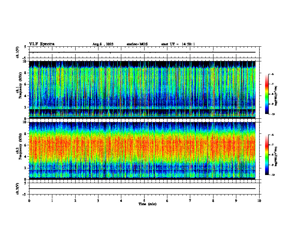Click the time axis tick label "1"
Image resolution: width=292 pixels, height=225 pixels.
[52, 201]
